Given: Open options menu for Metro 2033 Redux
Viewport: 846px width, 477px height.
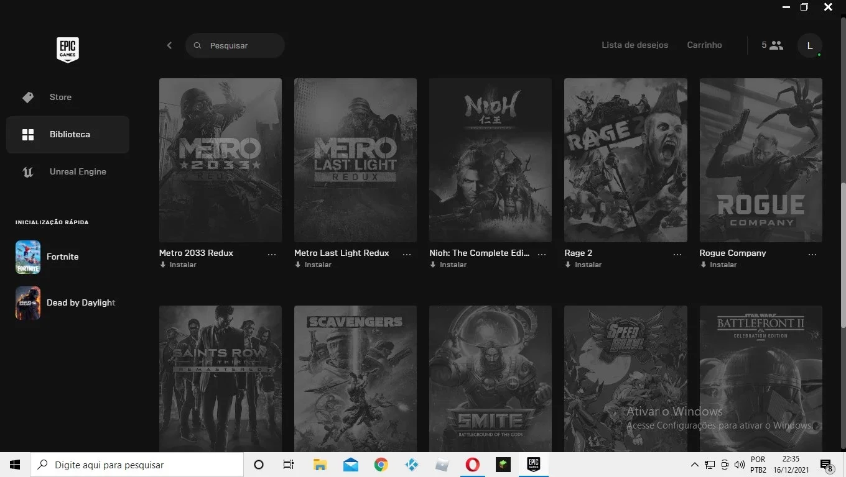Looking at the screenshot, I should [x=272, y=254].
